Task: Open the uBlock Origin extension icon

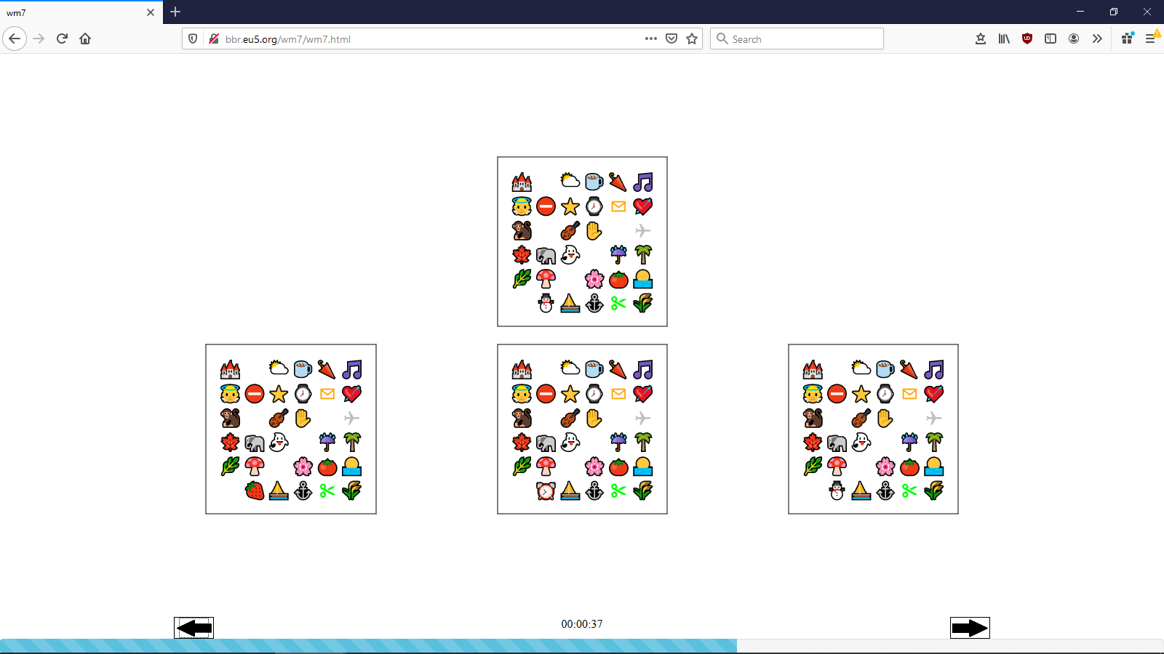Action: click(x=1027, y=39)
